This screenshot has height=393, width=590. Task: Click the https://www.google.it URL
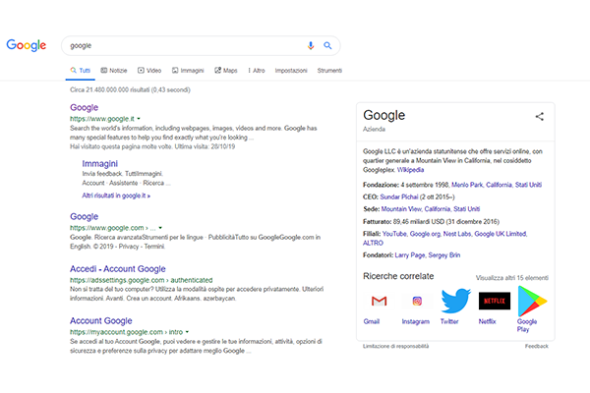pos(102,119)
